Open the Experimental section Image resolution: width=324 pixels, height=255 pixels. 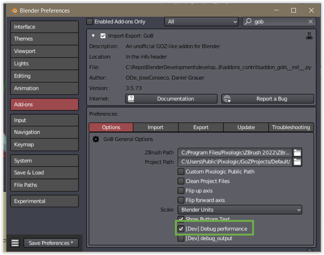[44, 201]
